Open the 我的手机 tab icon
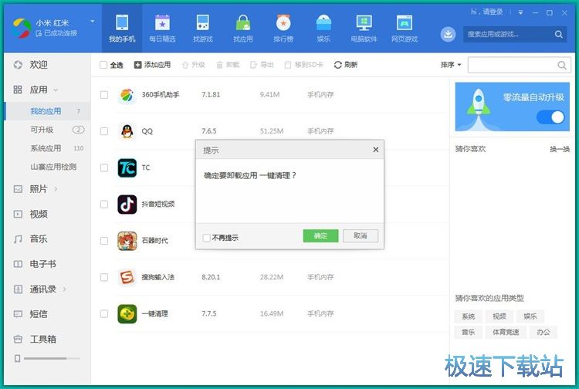This screenshot has height=389, width=579. [122, 23]
